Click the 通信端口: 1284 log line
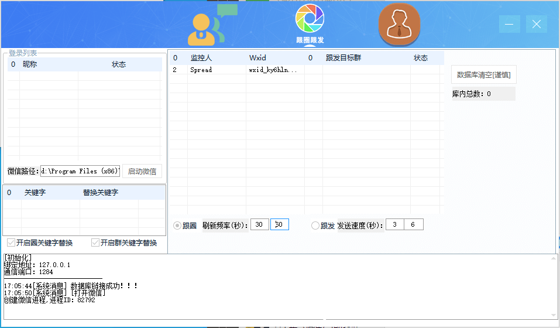 29,272
